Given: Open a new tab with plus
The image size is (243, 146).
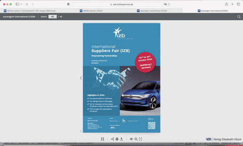Looking at the screenshot, I should [x=232, y=4].
